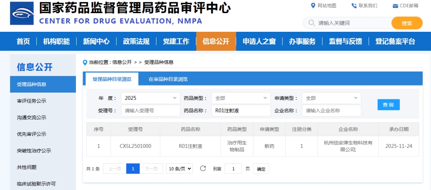The image size is (431, 190).
Task: Click the blue 查询 button
Action: pos(388,105)
